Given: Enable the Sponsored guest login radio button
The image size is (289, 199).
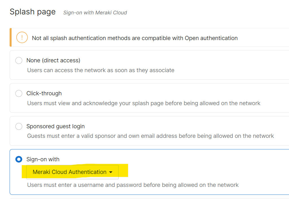Looking at the screenshot, I should pos(19,127).
